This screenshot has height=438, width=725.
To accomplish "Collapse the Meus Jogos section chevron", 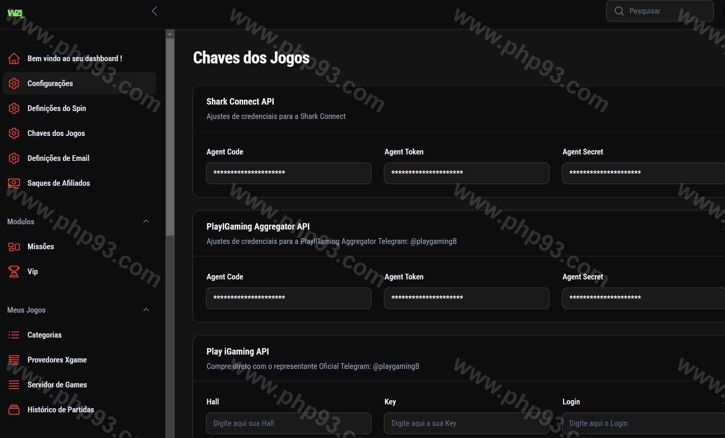I will point(146,310).
